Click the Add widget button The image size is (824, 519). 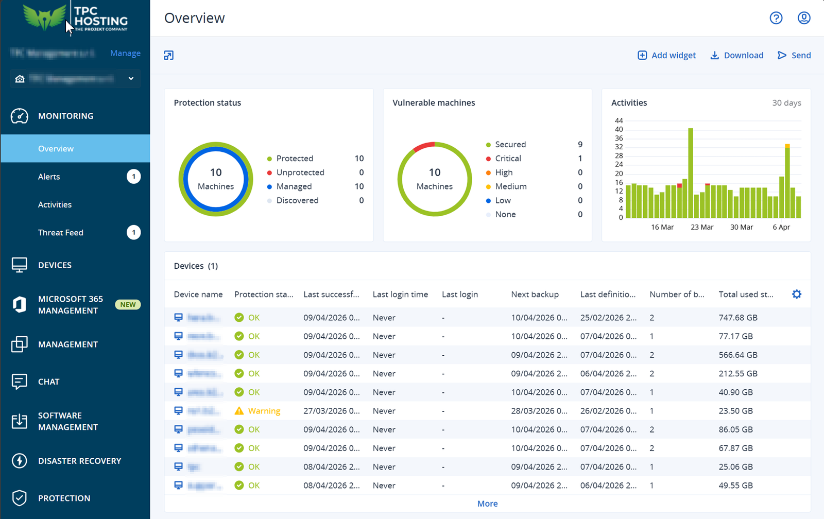pos(666,56)
